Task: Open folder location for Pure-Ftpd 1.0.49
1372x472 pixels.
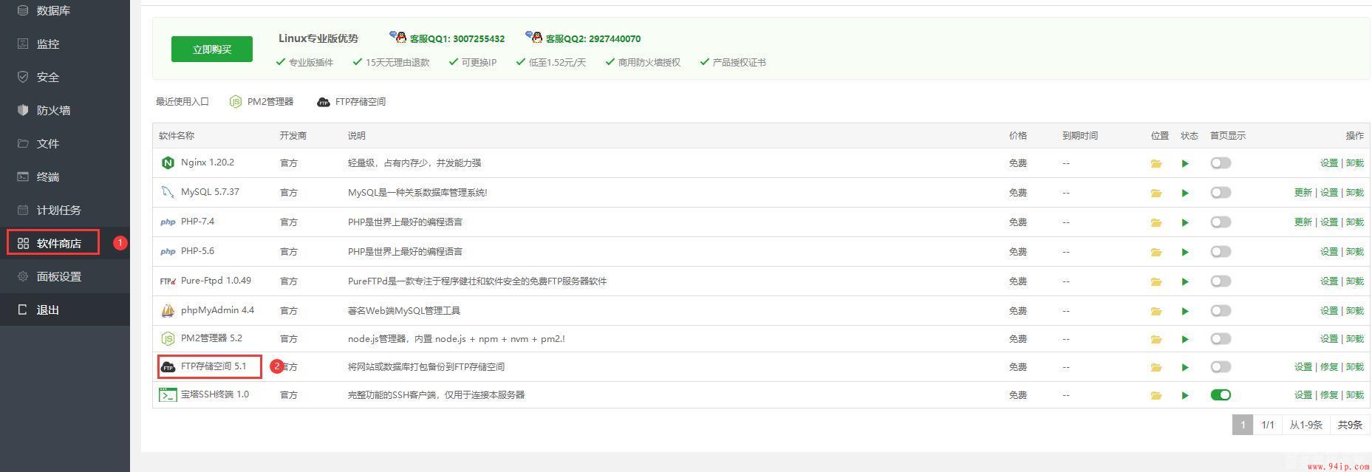Action: point(1156,281)
